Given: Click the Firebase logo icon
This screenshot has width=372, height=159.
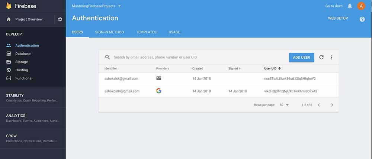Looking at the screenshot, I should (x=9, y=6).
